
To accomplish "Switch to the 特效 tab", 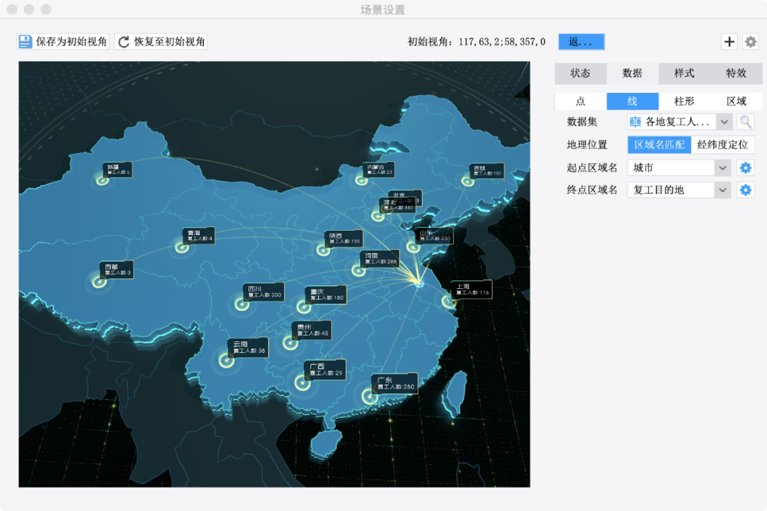I will pyautogui.click(x=736, y=73).
